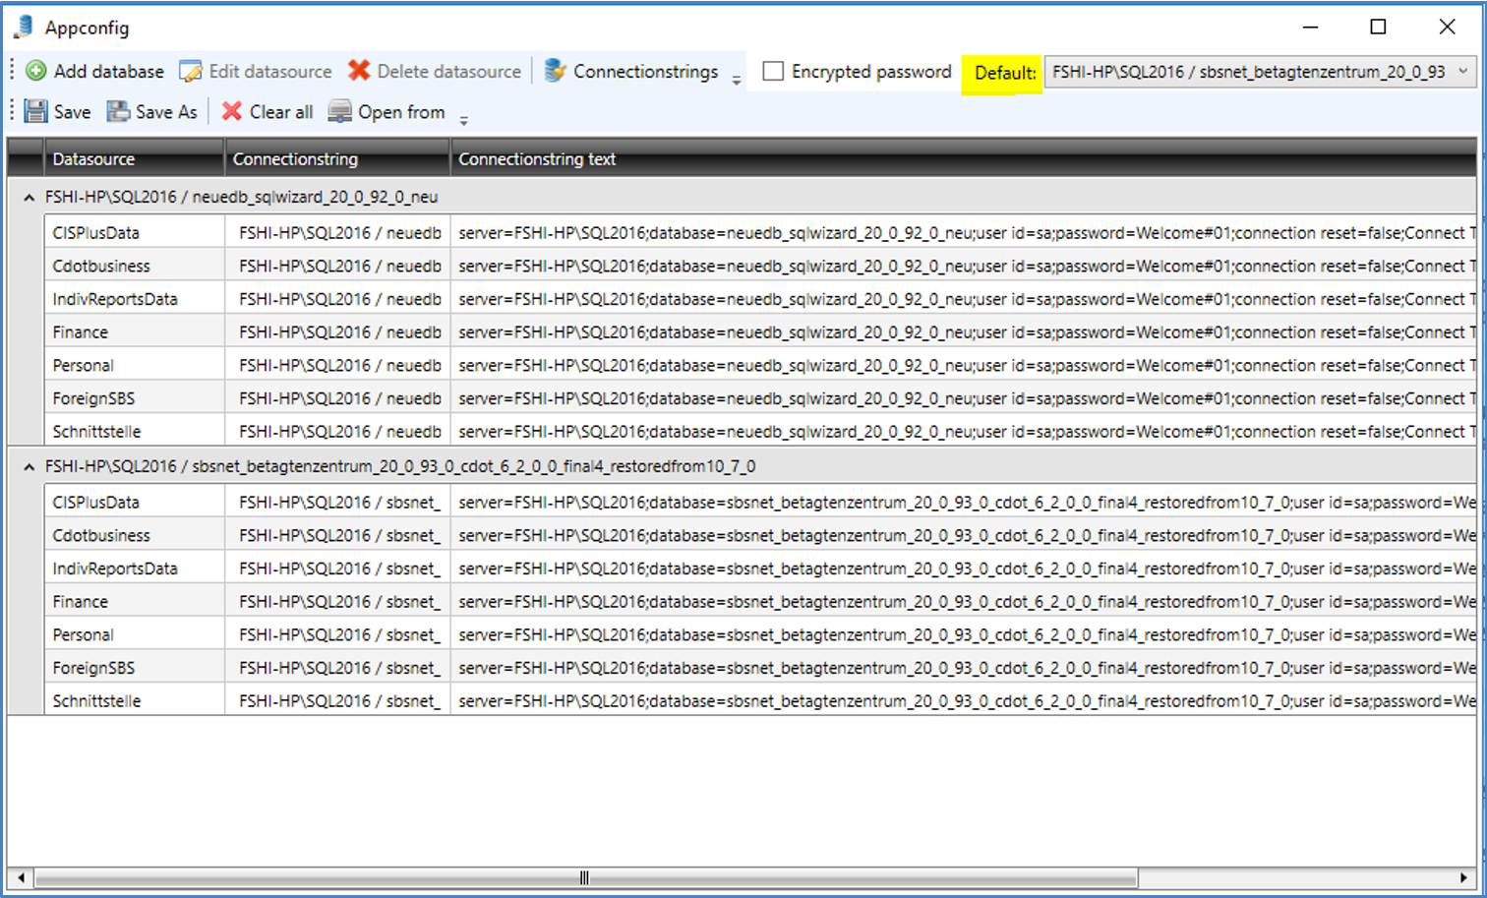This screenshot has height=898, width=1487.
Task: Click the Save floppy disk icon
Action: (36, 111)
